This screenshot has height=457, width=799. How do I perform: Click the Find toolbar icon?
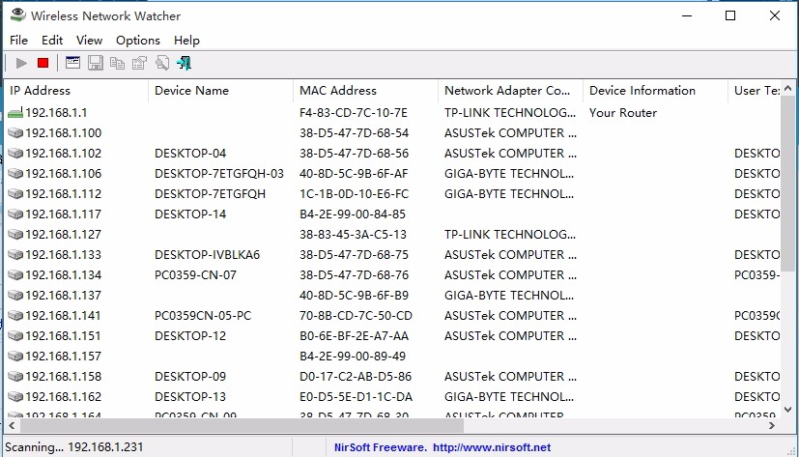(162, 63)
